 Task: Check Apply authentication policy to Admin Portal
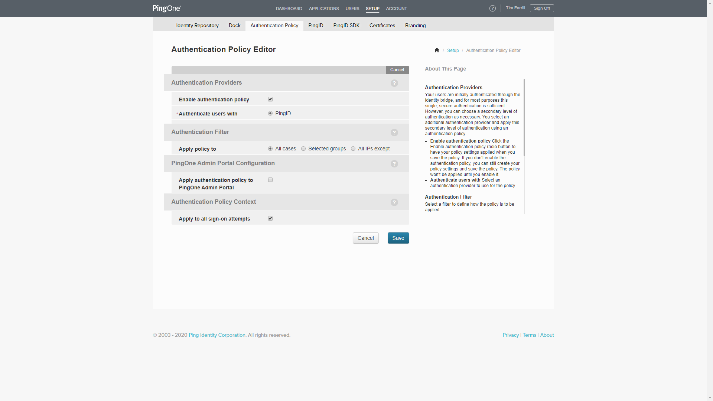(x=270, y=180)
